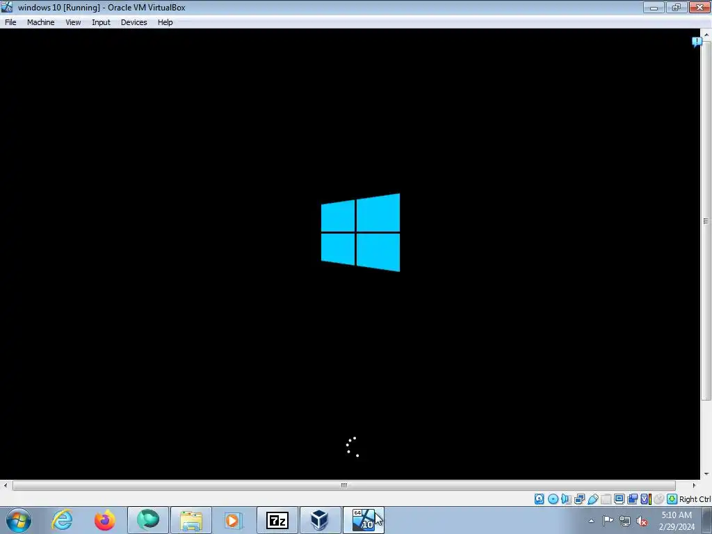Open the Devices menu

pos(134,22)
